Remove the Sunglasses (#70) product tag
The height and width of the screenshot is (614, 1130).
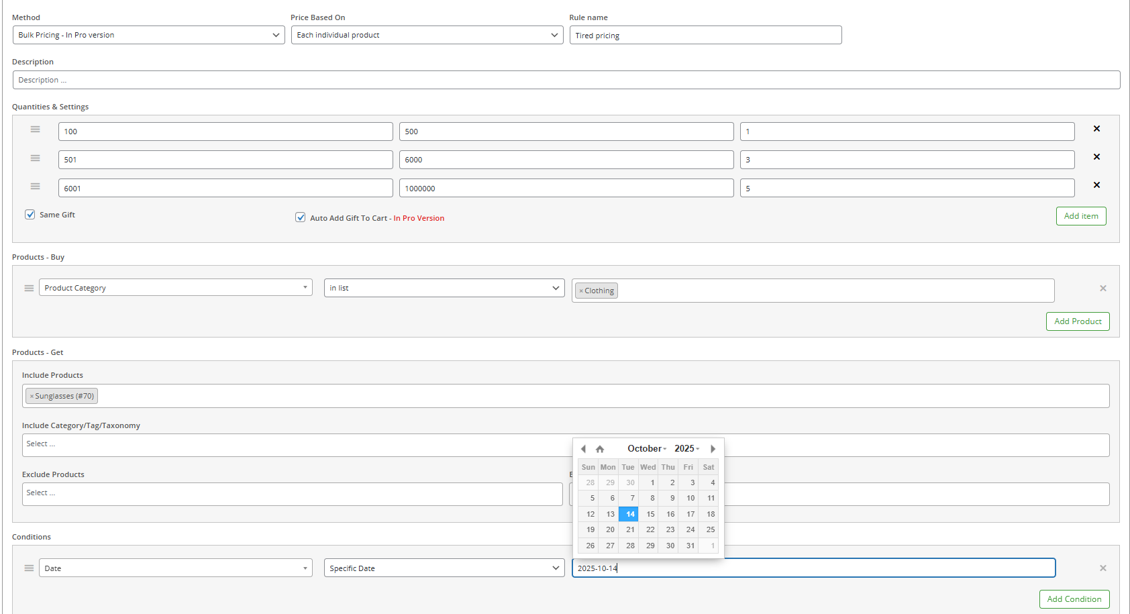coord(32,397)
